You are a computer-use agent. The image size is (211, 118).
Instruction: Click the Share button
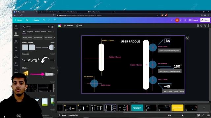(x=205, y=20)
